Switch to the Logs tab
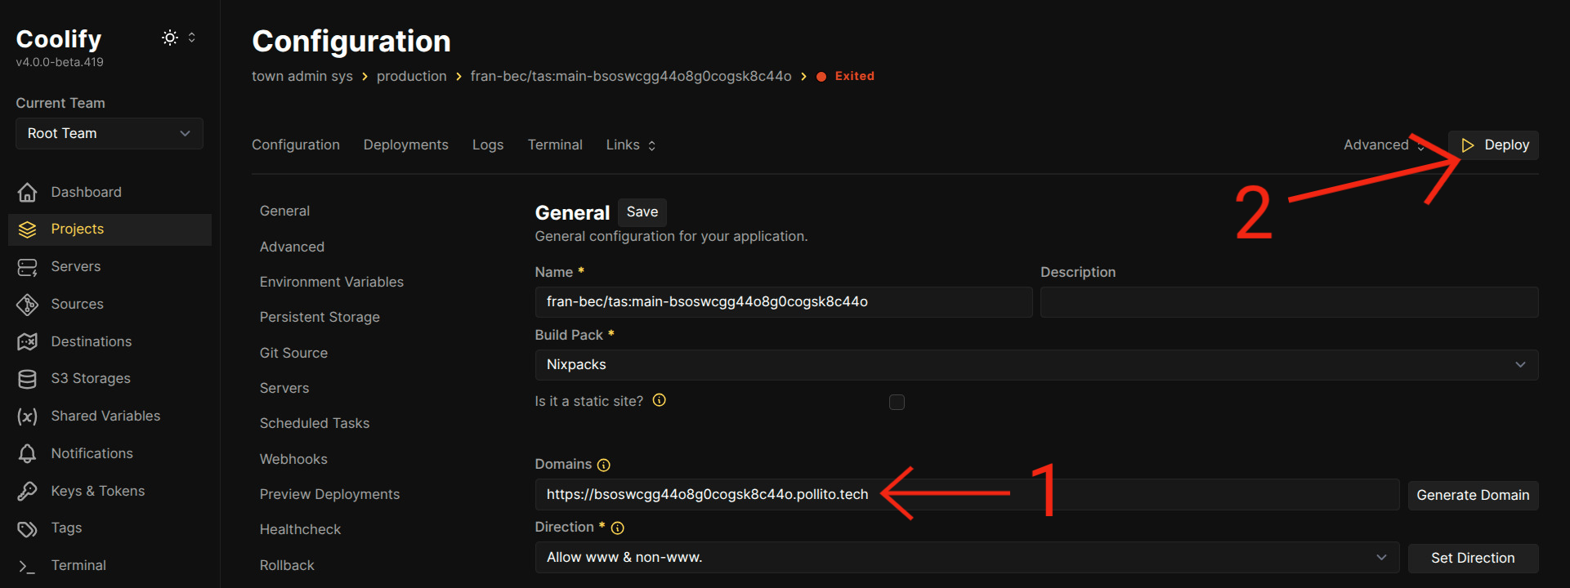Image resolution: width=1570 pixels, height=588 pixels. tap(488, 145)
